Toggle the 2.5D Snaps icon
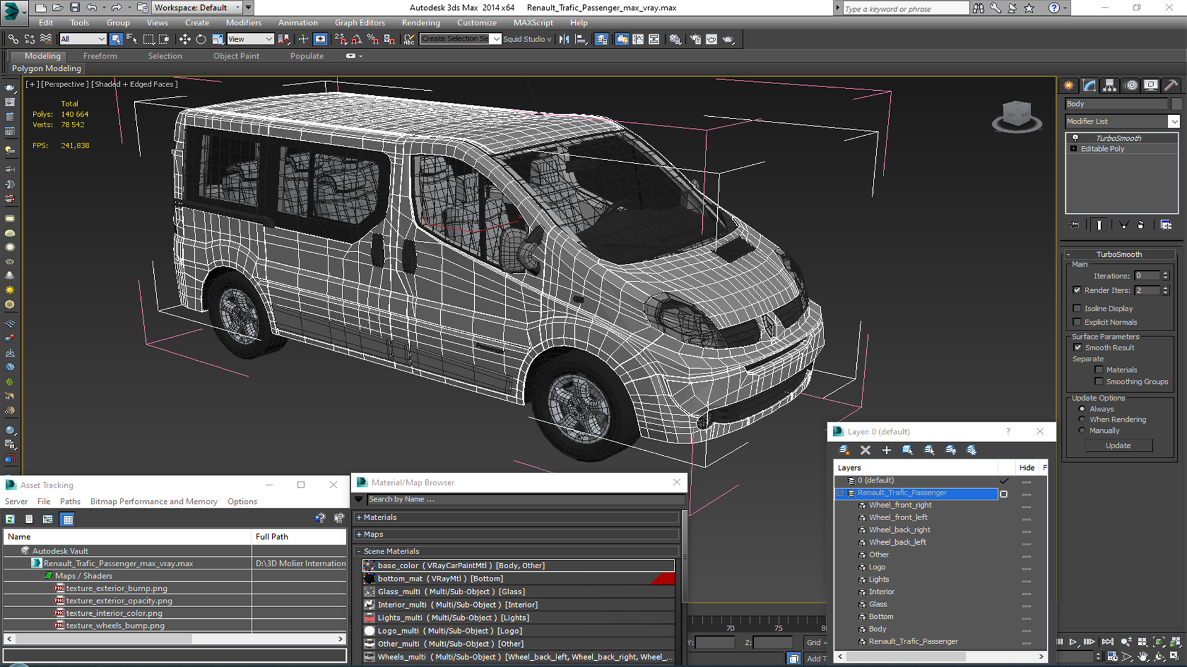1187x667 pixels. pyautogui.click(x=341, y=39)
